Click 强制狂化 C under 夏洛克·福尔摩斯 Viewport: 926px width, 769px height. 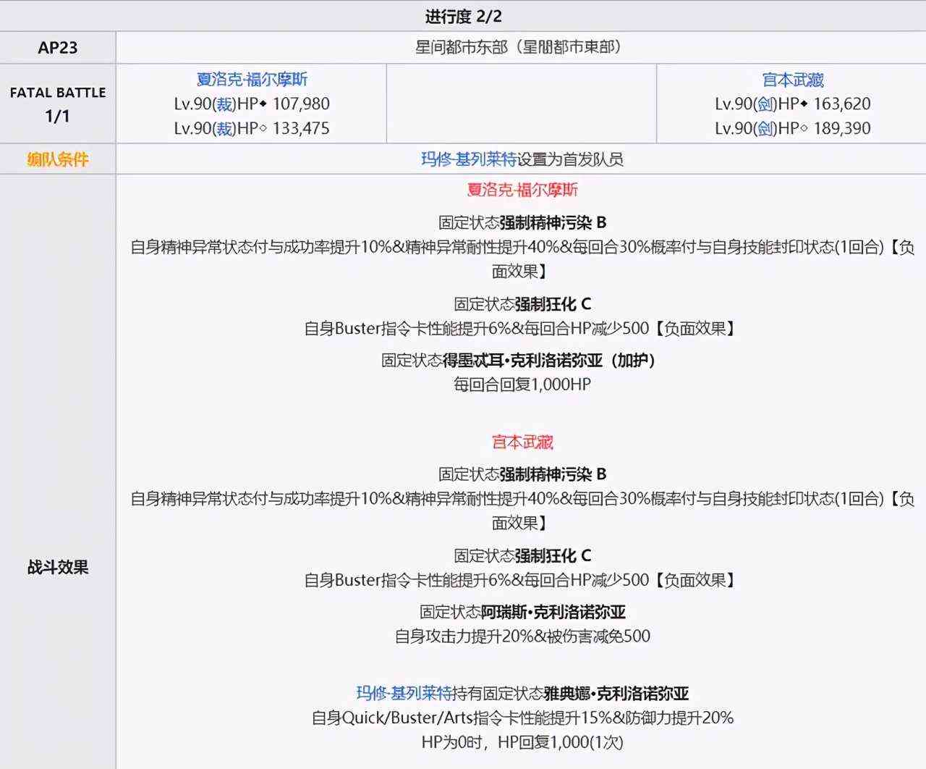pyautogui.click(x=553, y=304)
